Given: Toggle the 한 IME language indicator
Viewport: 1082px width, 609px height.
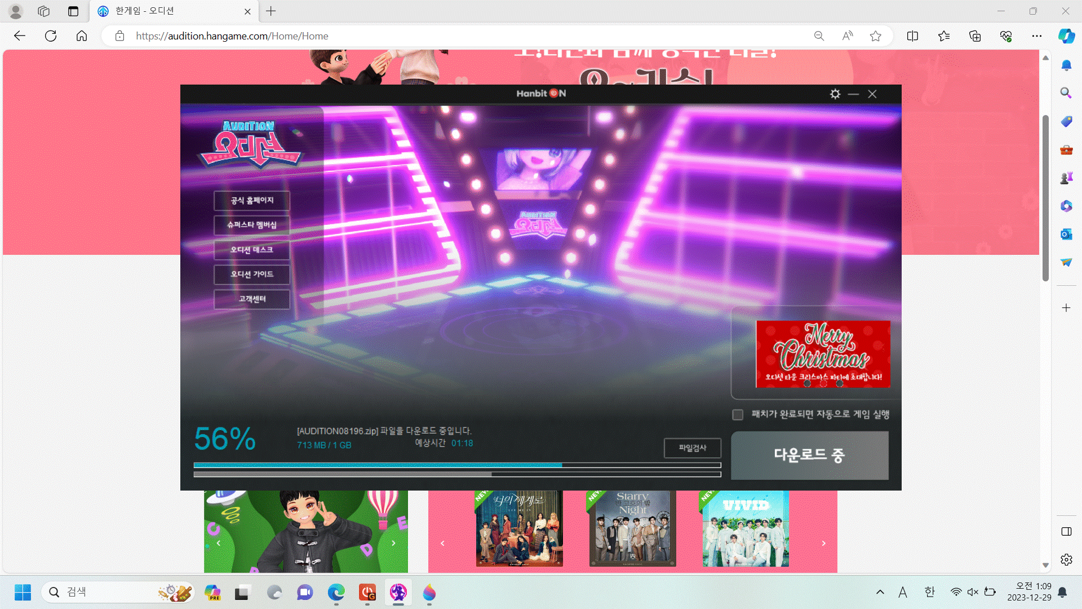Looking at the screenshot, I should click(x=930, y=592).
